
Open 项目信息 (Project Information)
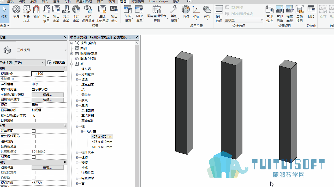[x=46, y=14]
